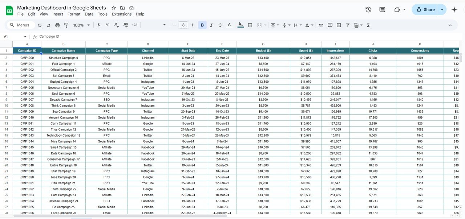View the cloud document status icon
The width and height of the screenshot is (465, 219).
(132, 8)
